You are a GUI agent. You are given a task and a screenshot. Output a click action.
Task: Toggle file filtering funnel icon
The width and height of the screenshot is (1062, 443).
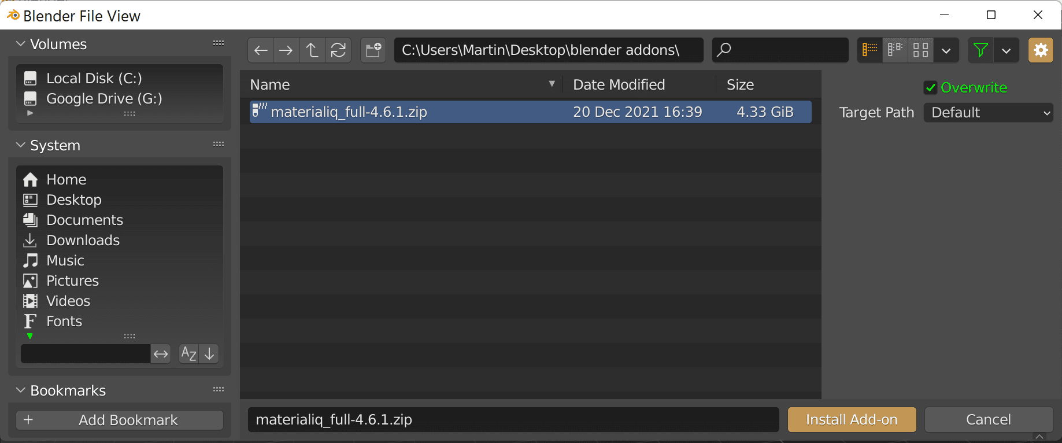coord(980,50)
